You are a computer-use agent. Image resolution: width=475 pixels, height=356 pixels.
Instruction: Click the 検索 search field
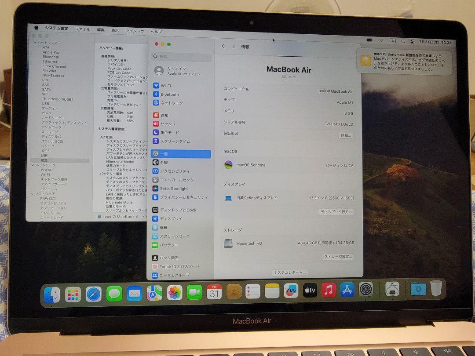click(181, 57)
